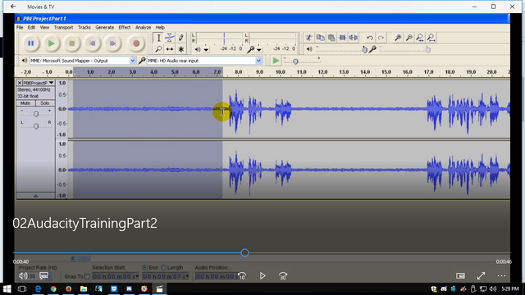525x295 pixels.
Task: Click the green Play button in Audacity
Action: tap(51, 43)
